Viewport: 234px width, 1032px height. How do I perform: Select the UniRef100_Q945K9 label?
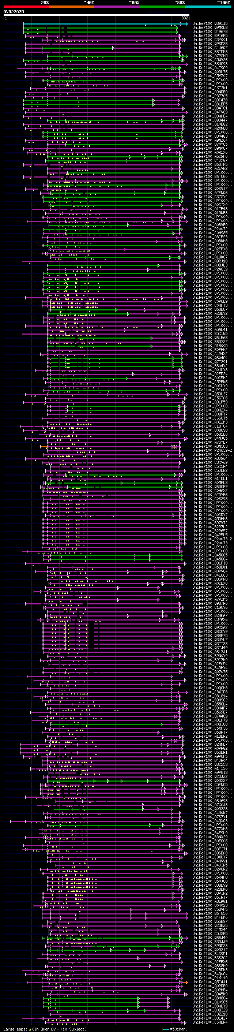point(210,994)
